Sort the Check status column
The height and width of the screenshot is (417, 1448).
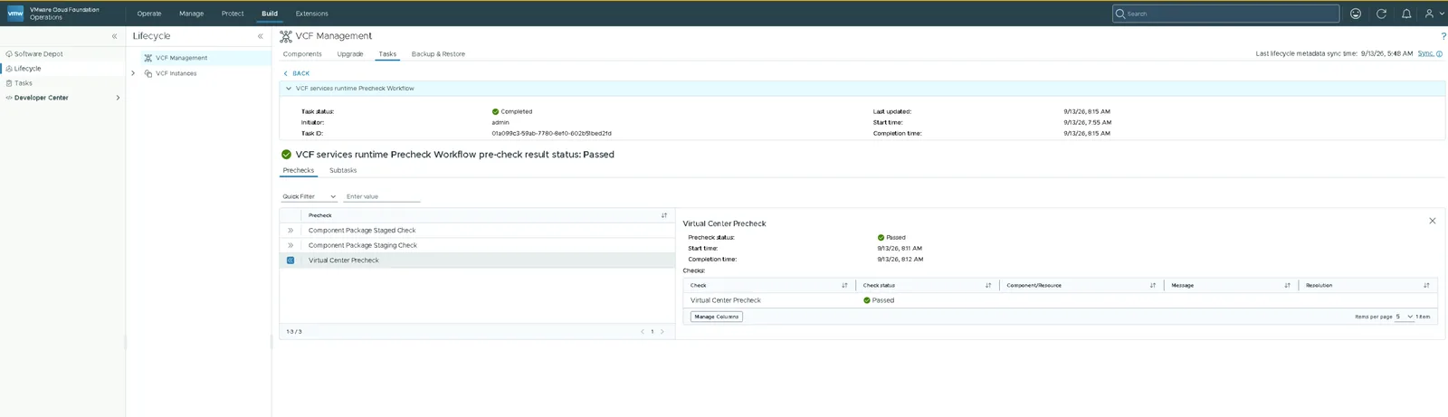(x=988, y=286)
